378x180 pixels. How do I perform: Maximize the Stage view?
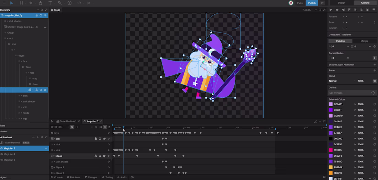coord(324,10)
